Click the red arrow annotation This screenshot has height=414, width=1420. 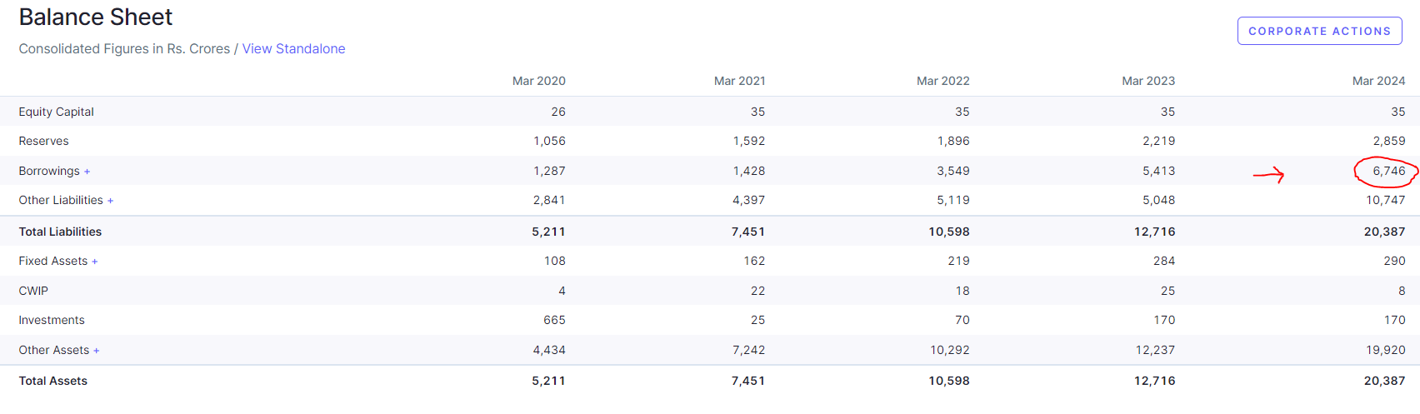[x=1268, y=175]
